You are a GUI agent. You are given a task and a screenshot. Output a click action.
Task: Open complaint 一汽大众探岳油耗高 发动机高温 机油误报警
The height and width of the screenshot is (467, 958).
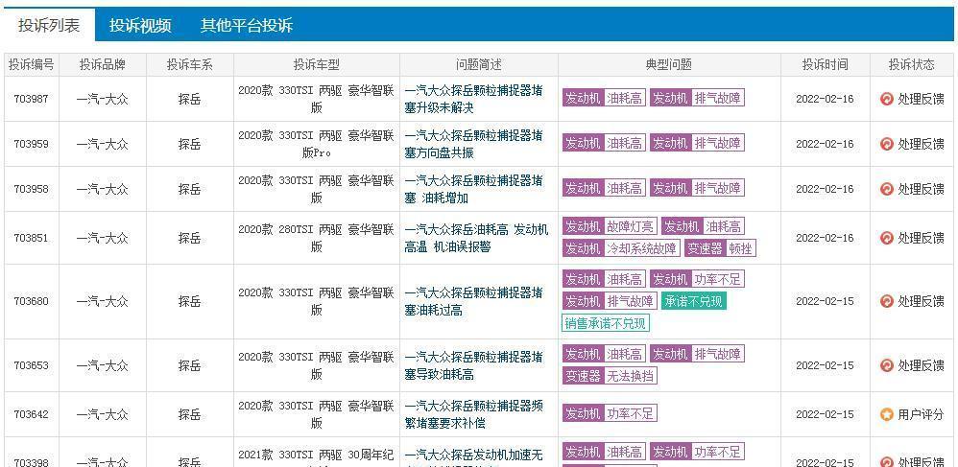click(x=476, y=238)
